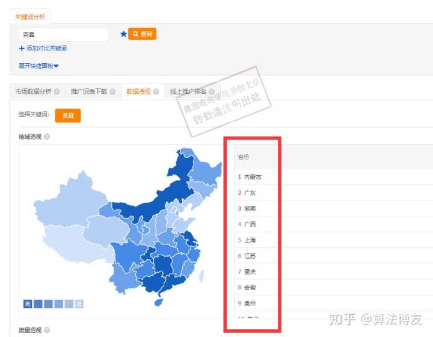Screen dimensions: 433x337
Task: Click the second legend color swatch
Action: [x=38, y=304]
